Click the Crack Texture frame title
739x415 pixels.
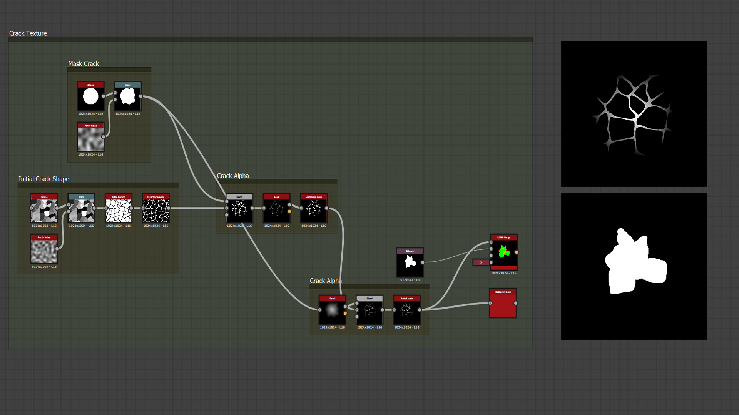click(28, 33)
